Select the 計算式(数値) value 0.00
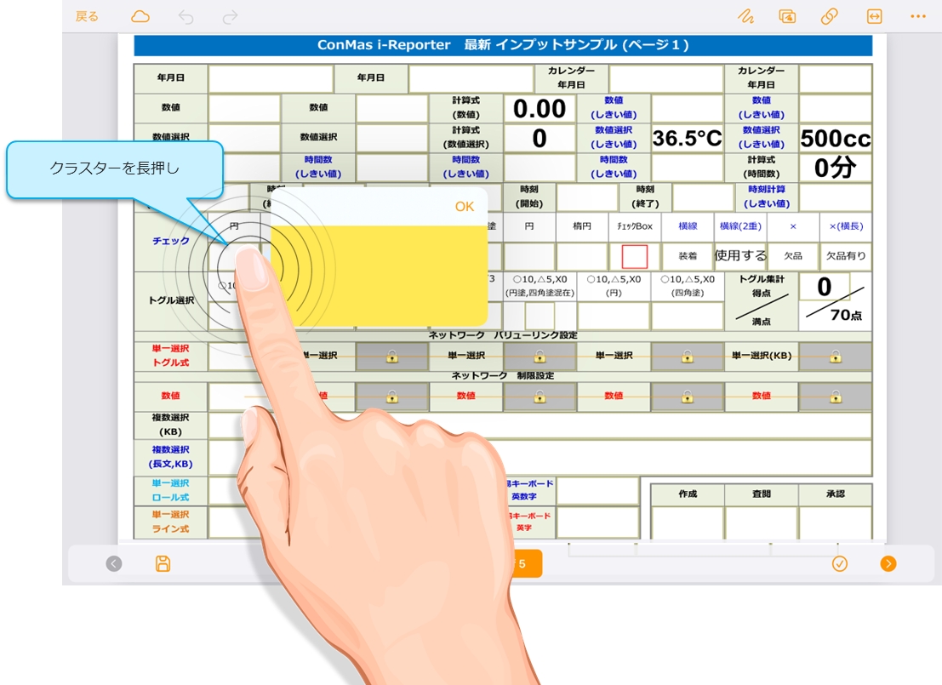 click(x=540, y=109)
